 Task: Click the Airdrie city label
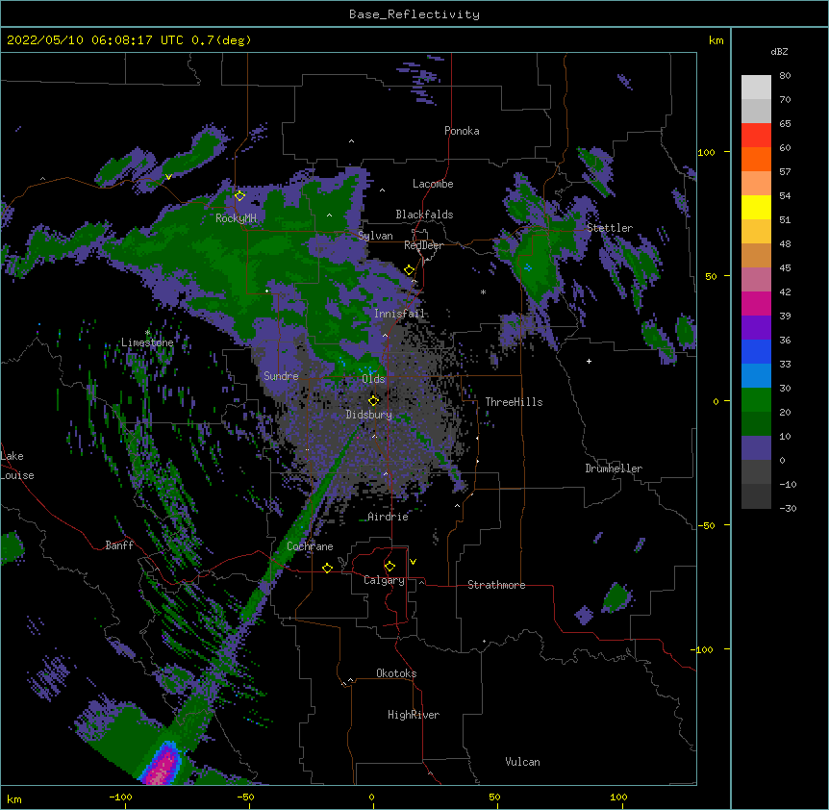[x=389, y=517]
